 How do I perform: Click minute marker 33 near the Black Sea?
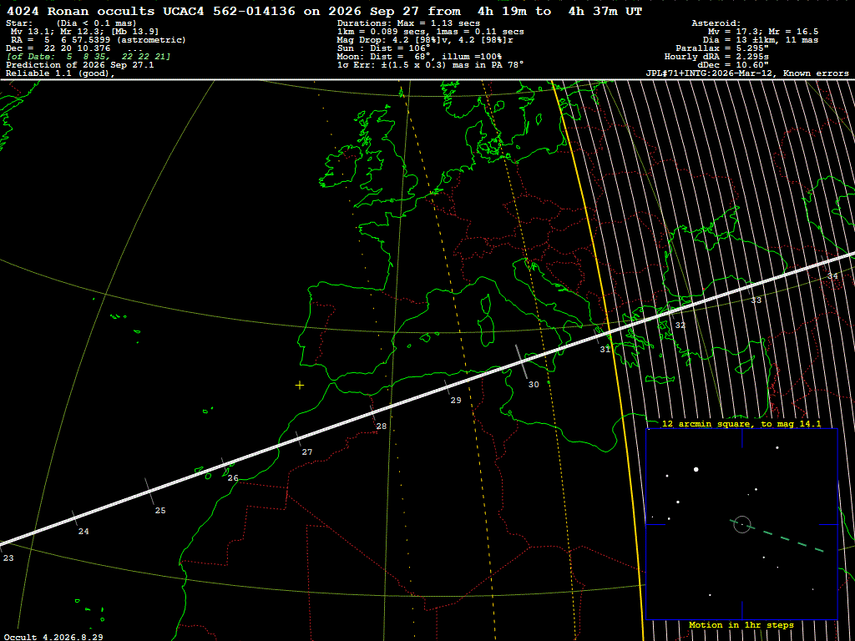pyautogui.click(x=756, y=300)
